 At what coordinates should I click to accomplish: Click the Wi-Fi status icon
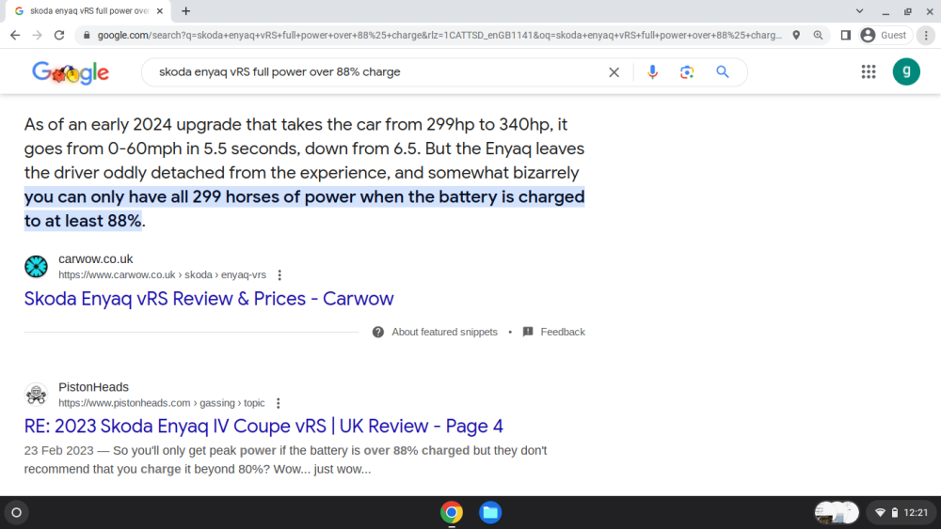(x=881, y=512)
